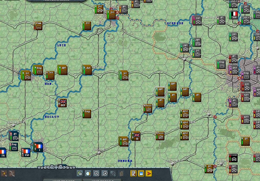Viewport: 260px width, 181px height.
Task: Select the German 227 division counter
Action: click(x=257, y=158)
